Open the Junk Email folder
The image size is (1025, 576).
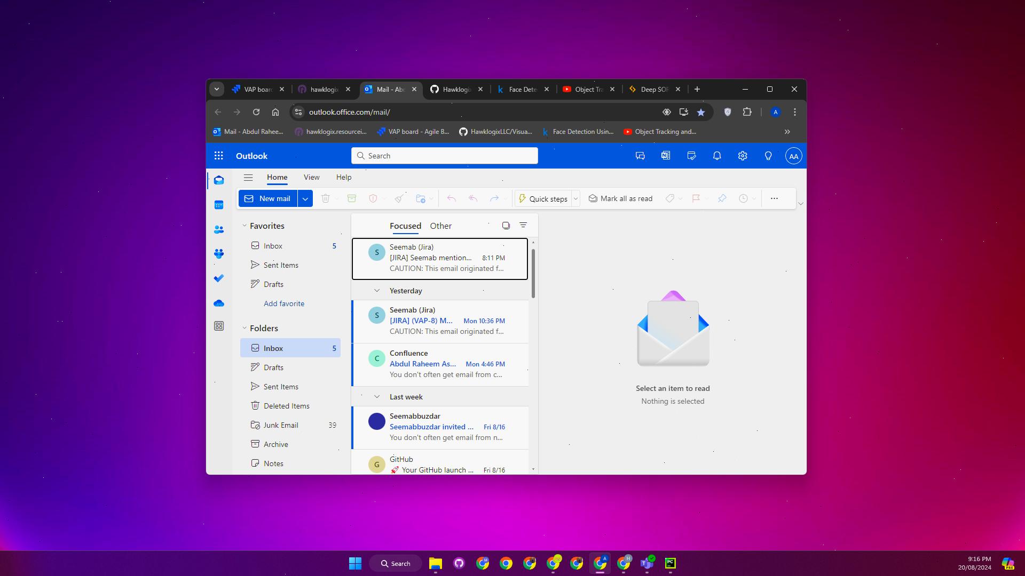280,425
